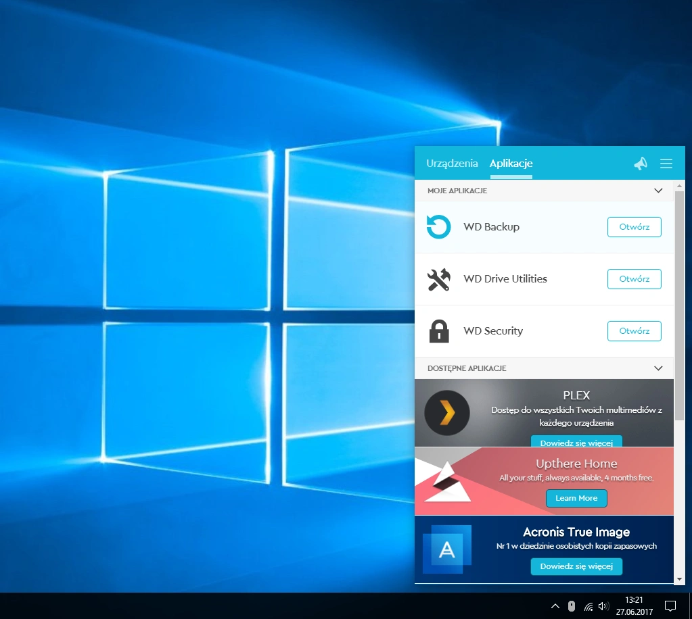Click Learn More for Upthere Home
Screen dimensions: 692x619
[x=576, y=498]
